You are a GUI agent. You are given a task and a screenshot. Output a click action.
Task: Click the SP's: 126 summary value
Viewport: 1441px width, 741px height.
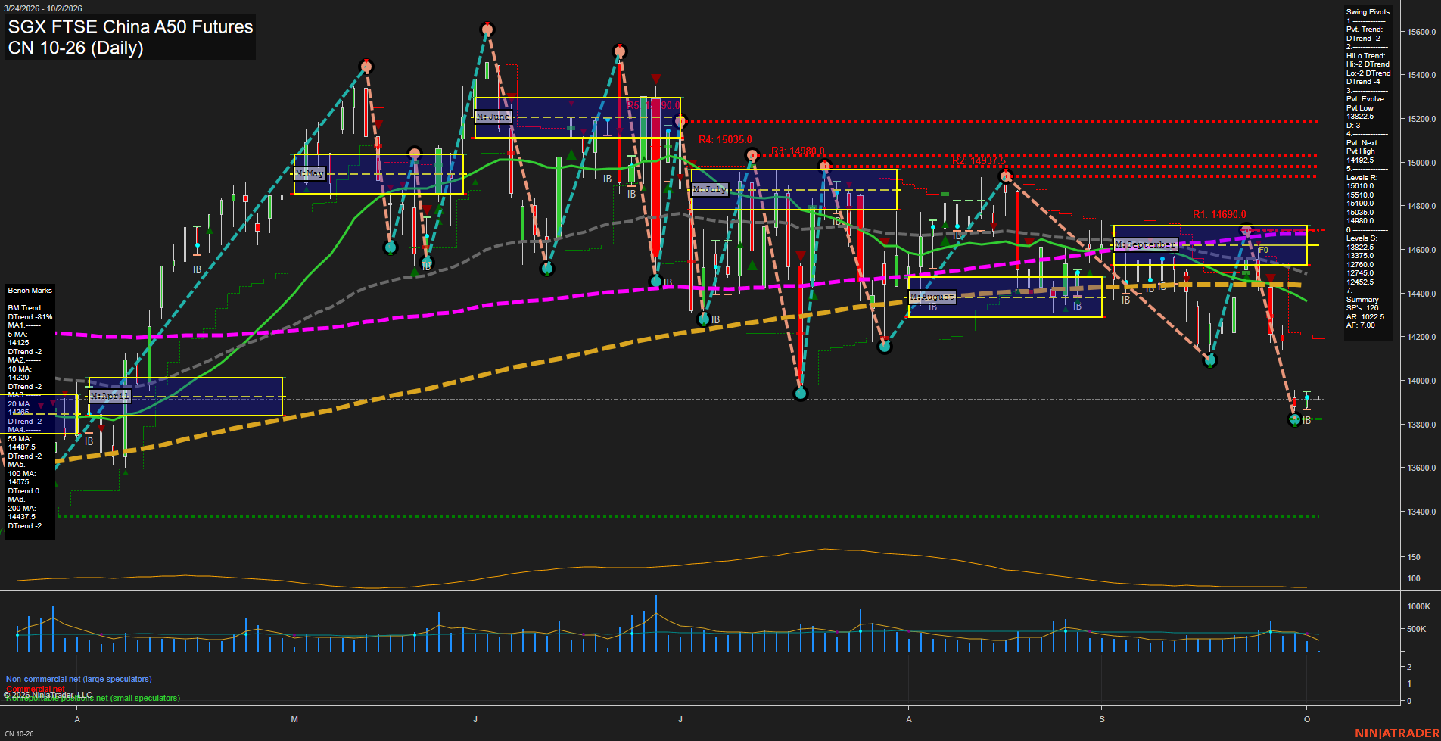[1362, 308]
